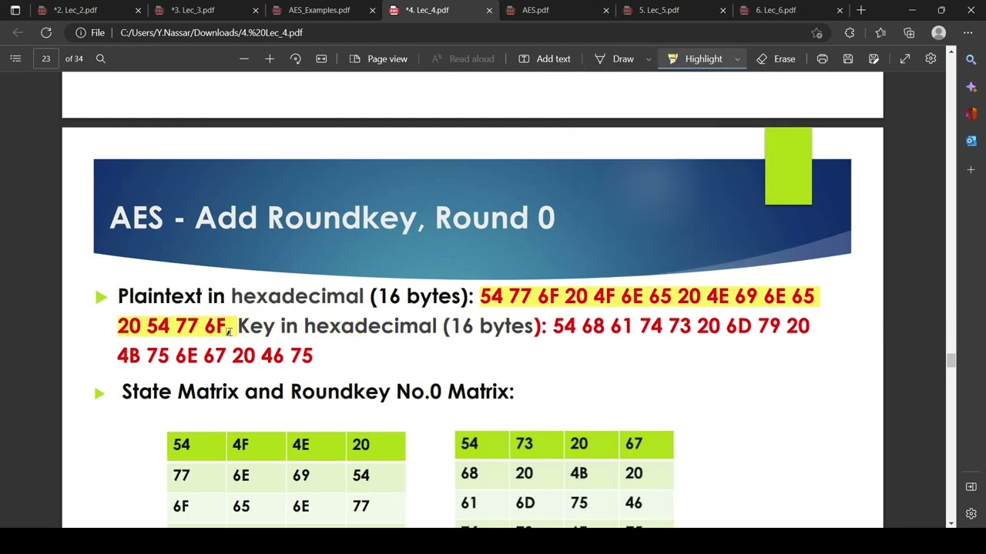986x554 pixels.
Task: Toggle the sidebar visibility button
Action: 971,486
